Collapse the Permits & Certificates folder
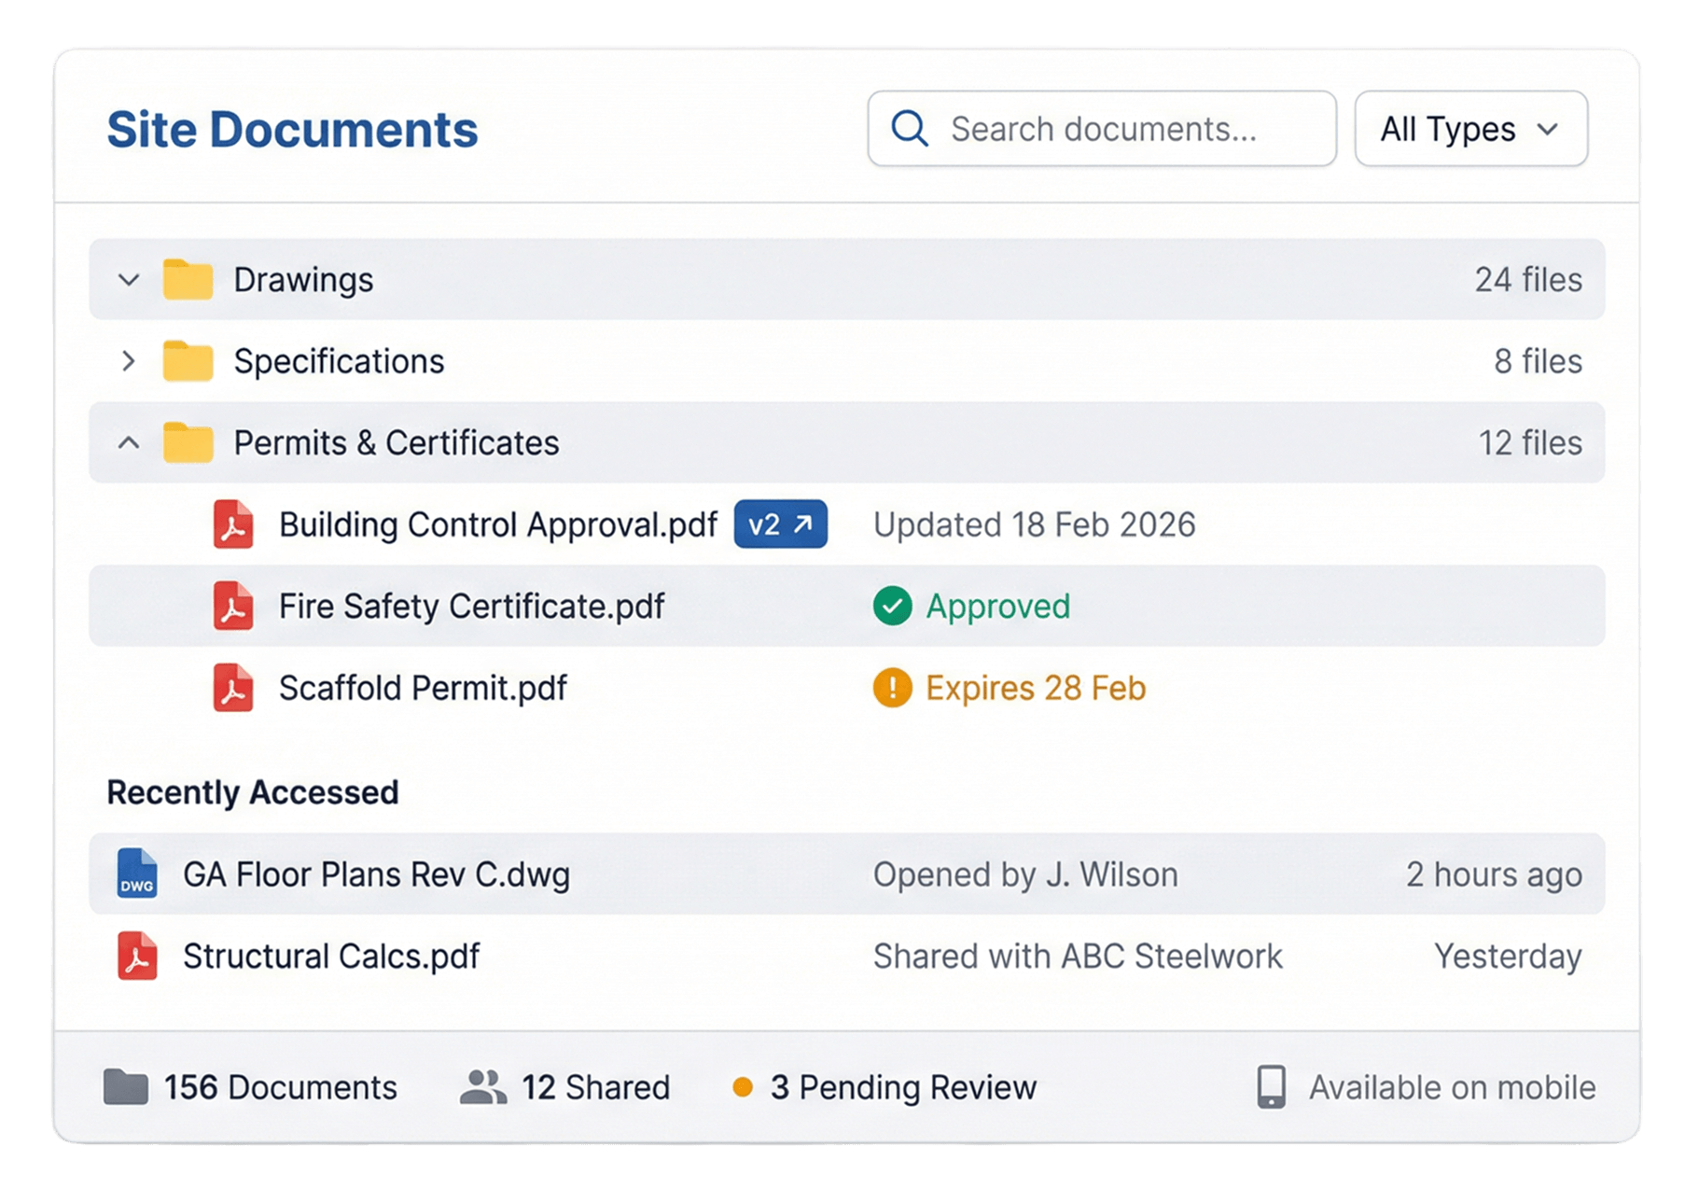 click(x=129, y=442)
